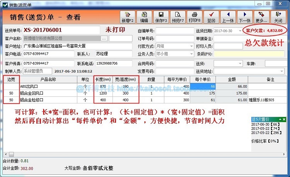The image size is (290, 177).
Task: Close the 近5次售价 price history panel
Action: coord(284,120)
